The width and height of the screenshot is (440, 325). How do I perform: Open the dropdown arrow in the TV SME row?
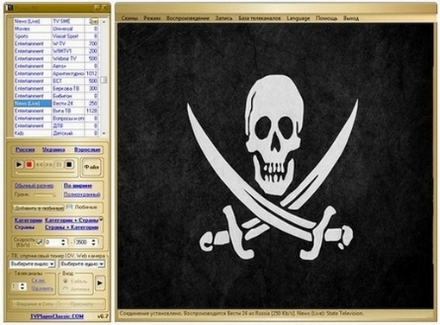point(96,22)
